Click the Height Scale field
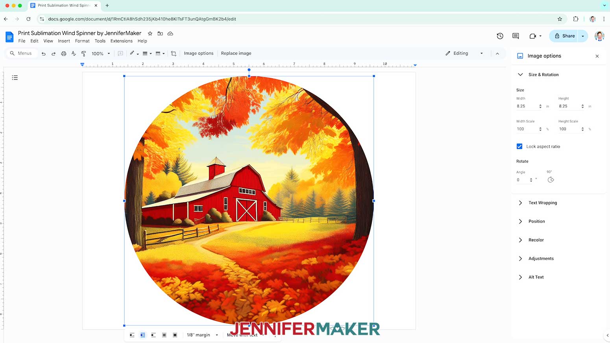Image resolution: width=610 pixels, height=343 pixels. [x=569, y=129]
